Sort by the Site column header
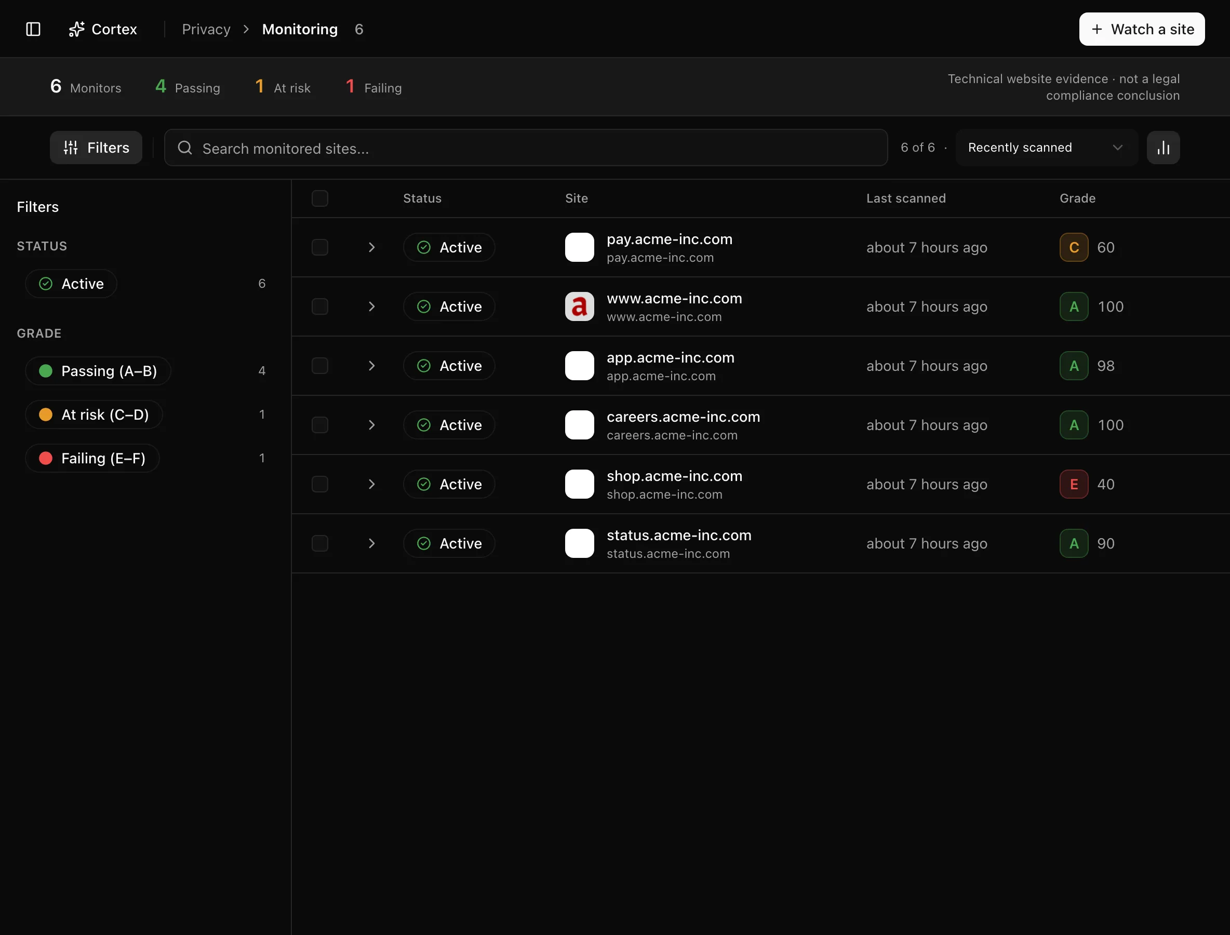Viewport: 1230px width, 935px height. (577, 198)
